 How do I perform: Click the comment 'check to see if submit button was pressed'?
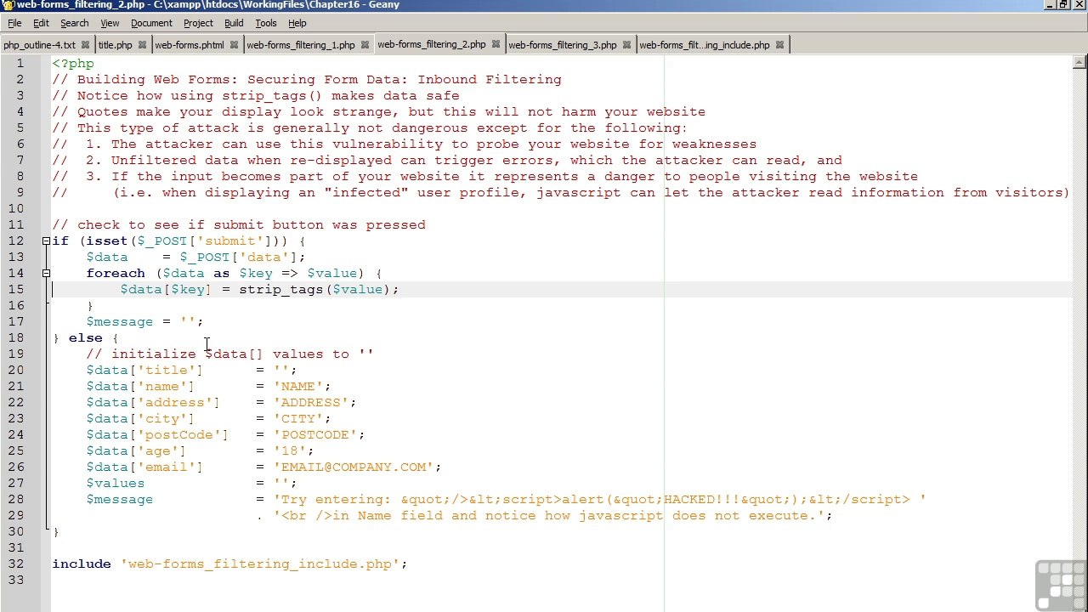[239, 225]
